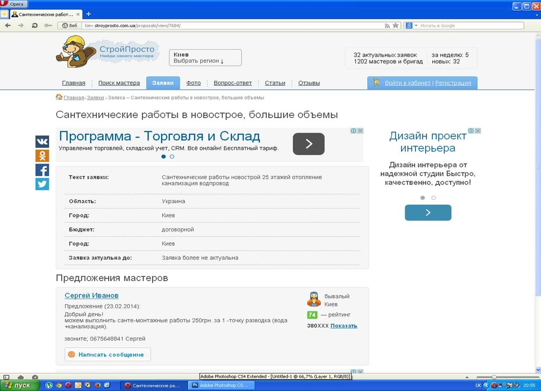Click Написать сообщение button
The height and width of the screenshot is (391, 541).
click(108, 354)
